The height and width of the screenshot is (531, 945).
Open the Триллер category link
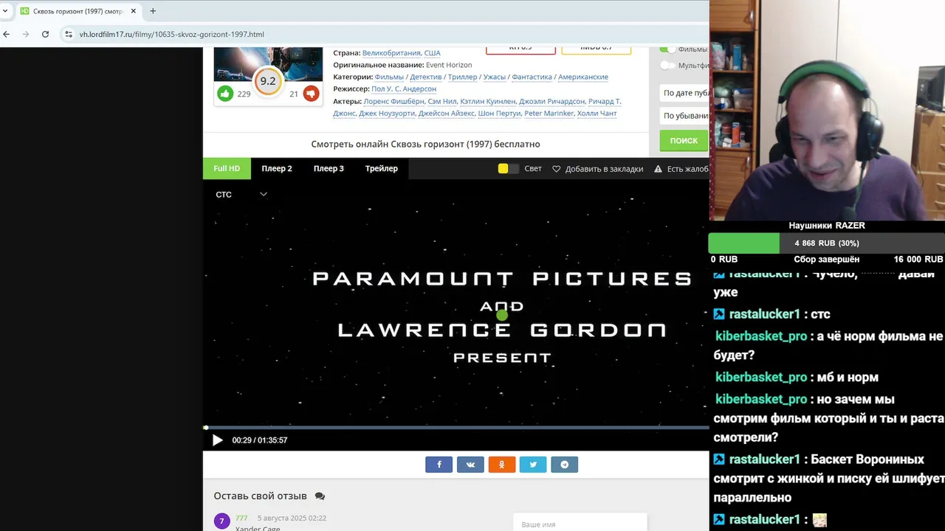[x=463, y=77]
